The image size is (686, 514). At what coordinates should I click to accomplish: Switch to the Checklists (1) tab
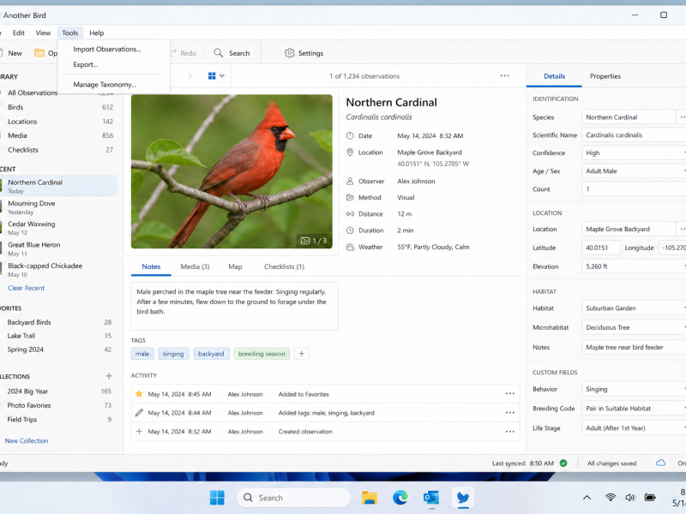[x=285, y=266]
